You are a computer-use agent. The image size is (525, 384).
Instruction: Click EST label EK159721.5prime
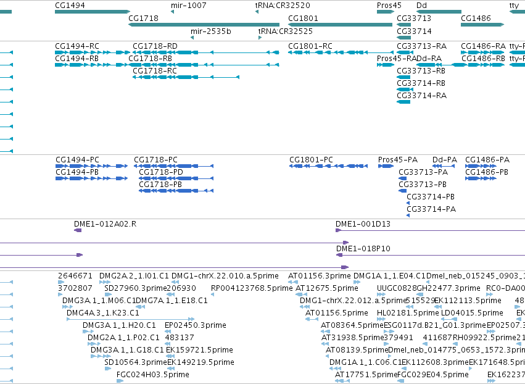pos(199,350)
